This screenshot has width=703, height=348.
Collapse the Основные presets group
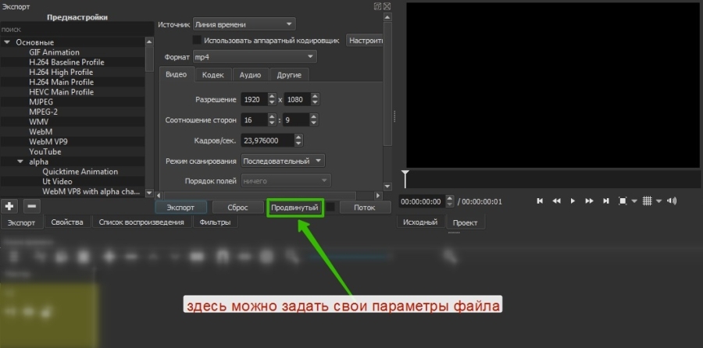[x=7, y=42]
